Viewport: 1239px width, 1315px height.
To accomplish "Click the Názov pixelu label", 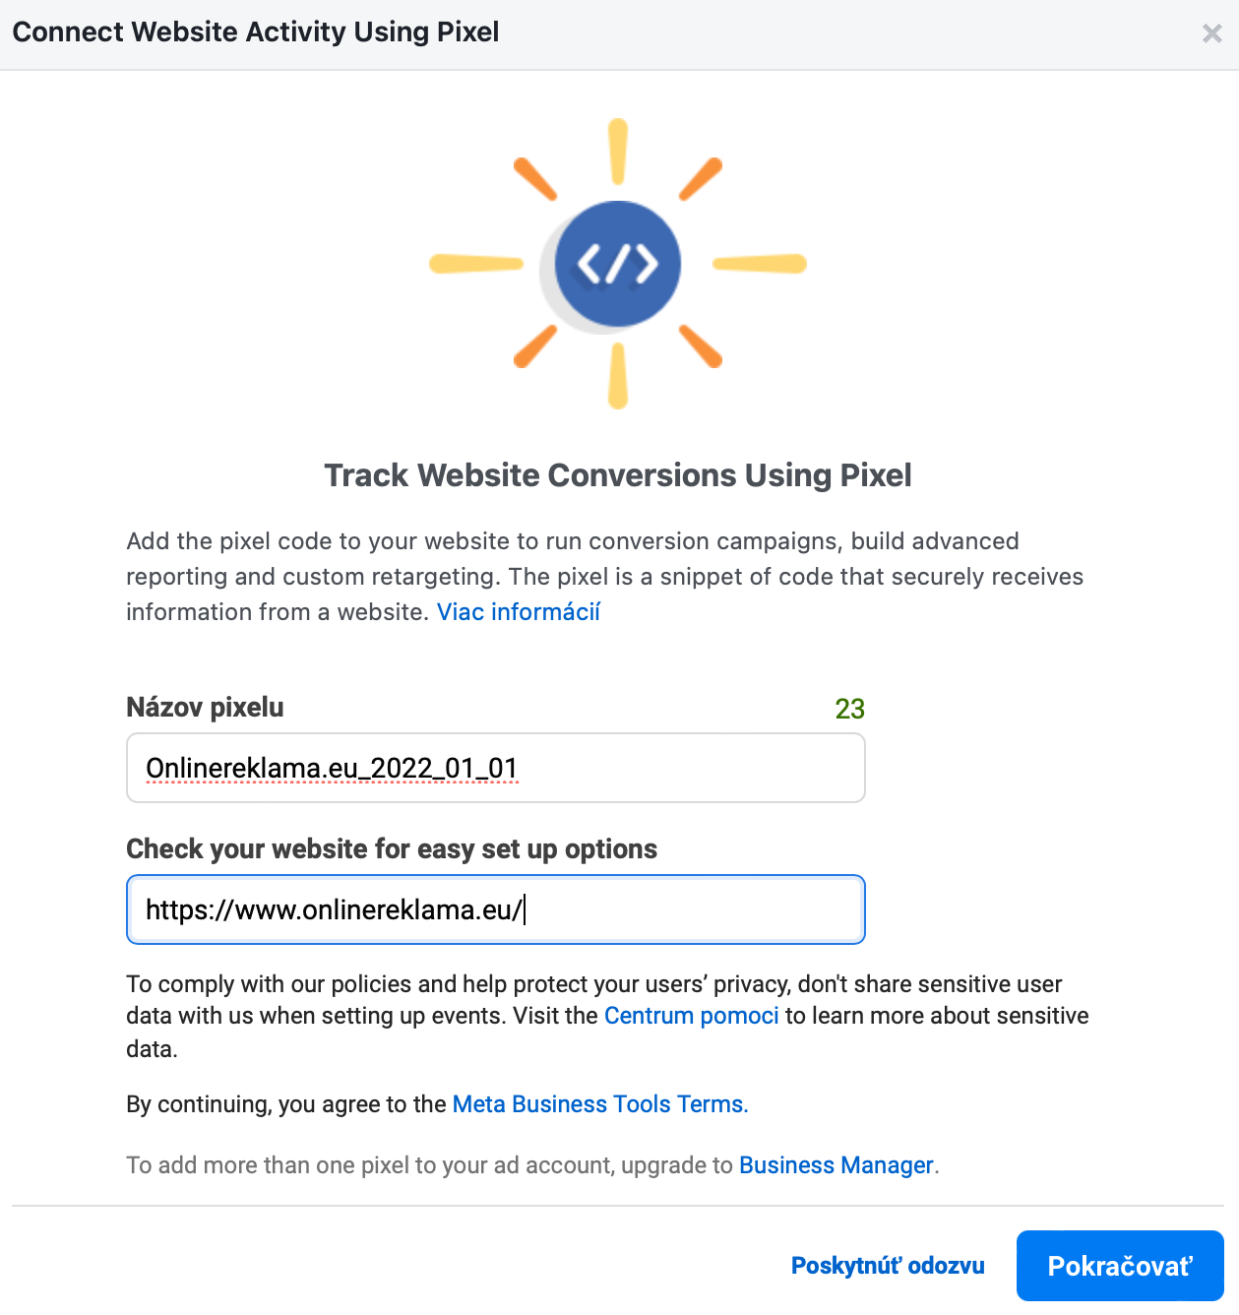I will click(205, 708).
